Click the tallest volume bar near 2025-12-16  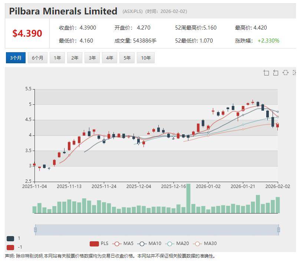(188, 198)
